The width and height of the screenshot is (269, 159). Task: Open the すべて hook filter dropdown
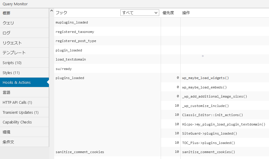[140, 13]
